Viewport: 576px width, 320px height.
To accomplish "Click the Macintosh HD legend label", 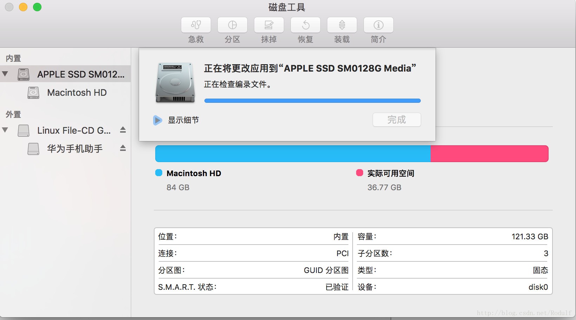I will (194, 173).
